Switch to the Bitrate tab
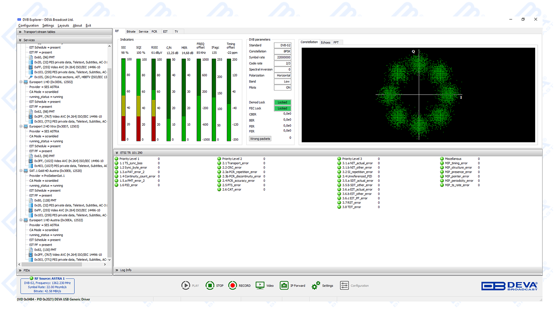Viewport: 559px width, 318px height. pyautogui.click(x=131, y=32)
